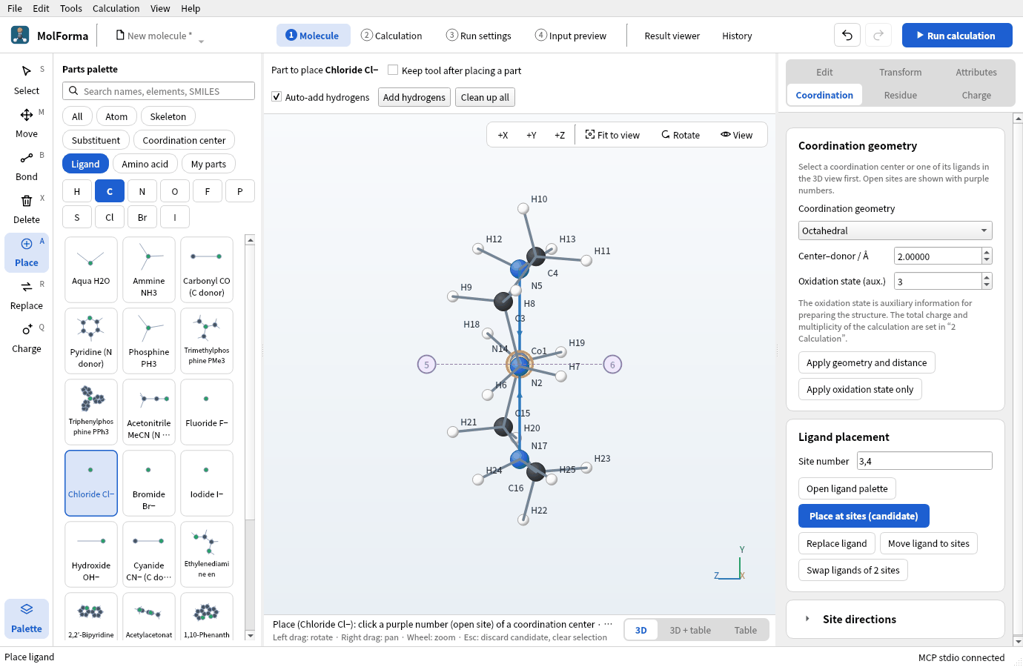Open the View options in the 3D toolbar
This screenshot has width=1023, height=667.
[x=736, y=135]
